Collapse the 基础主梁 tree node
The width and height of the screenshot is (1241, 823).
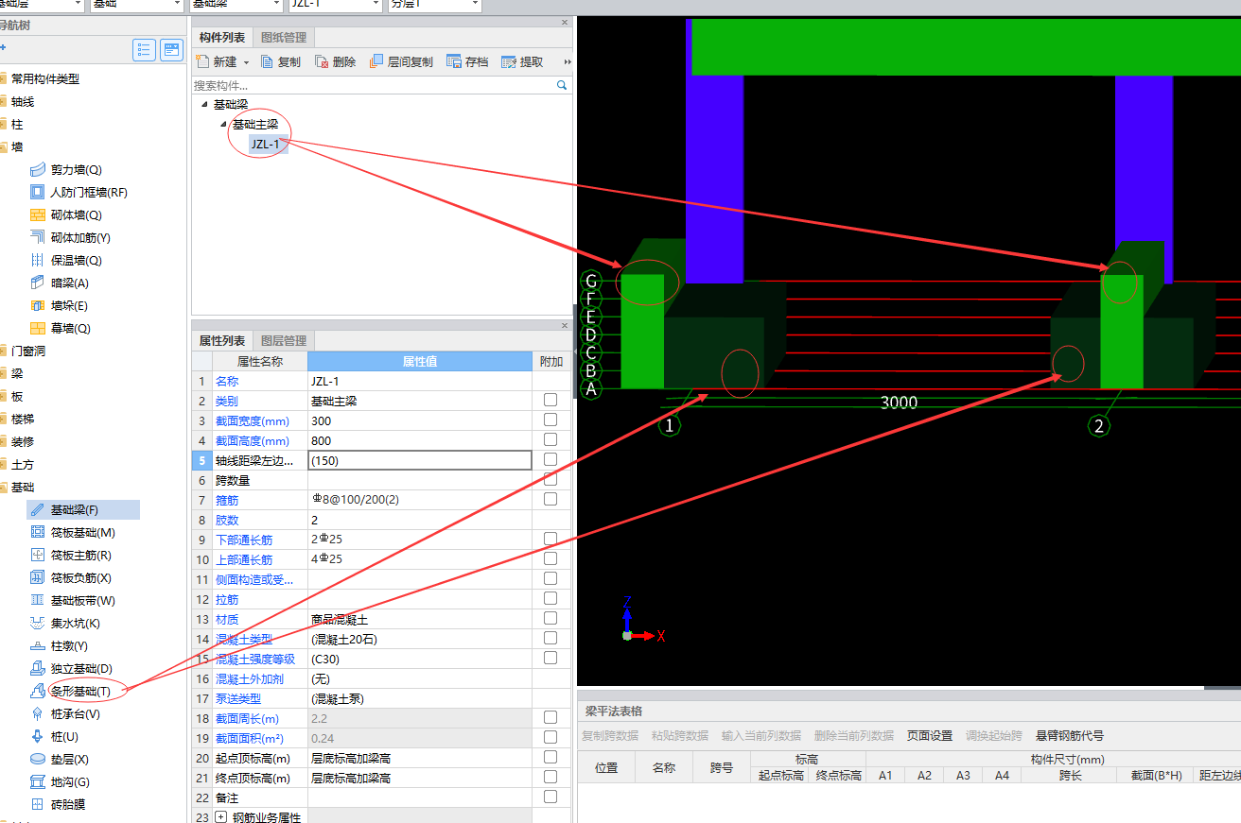[x=223, y=124]
